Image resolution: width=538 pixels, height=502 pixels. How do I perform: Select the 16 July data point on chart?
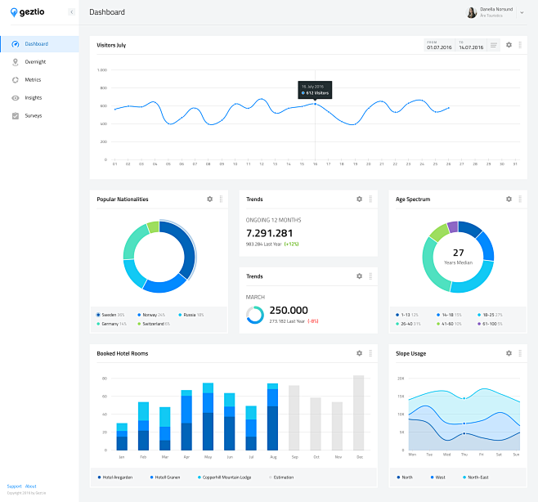coord(315,104)
